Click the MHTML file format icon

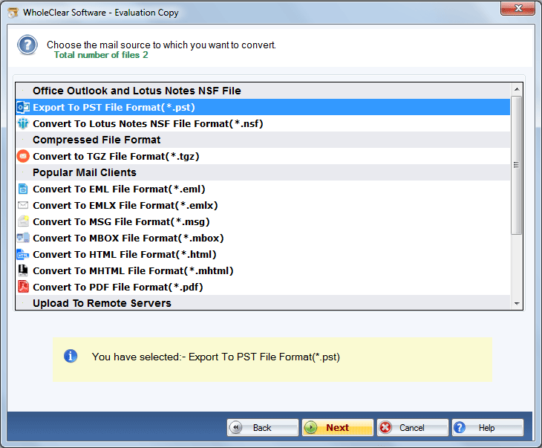pyautogui.click(x=23, y=270)
